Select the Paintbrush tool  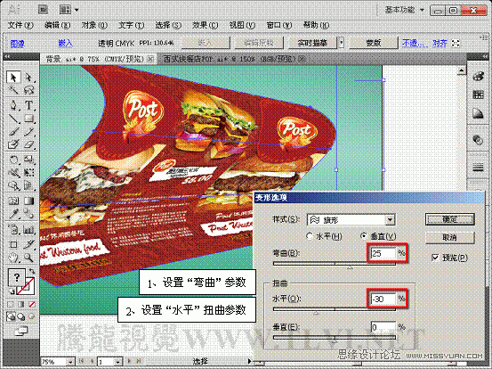(13, 132)
